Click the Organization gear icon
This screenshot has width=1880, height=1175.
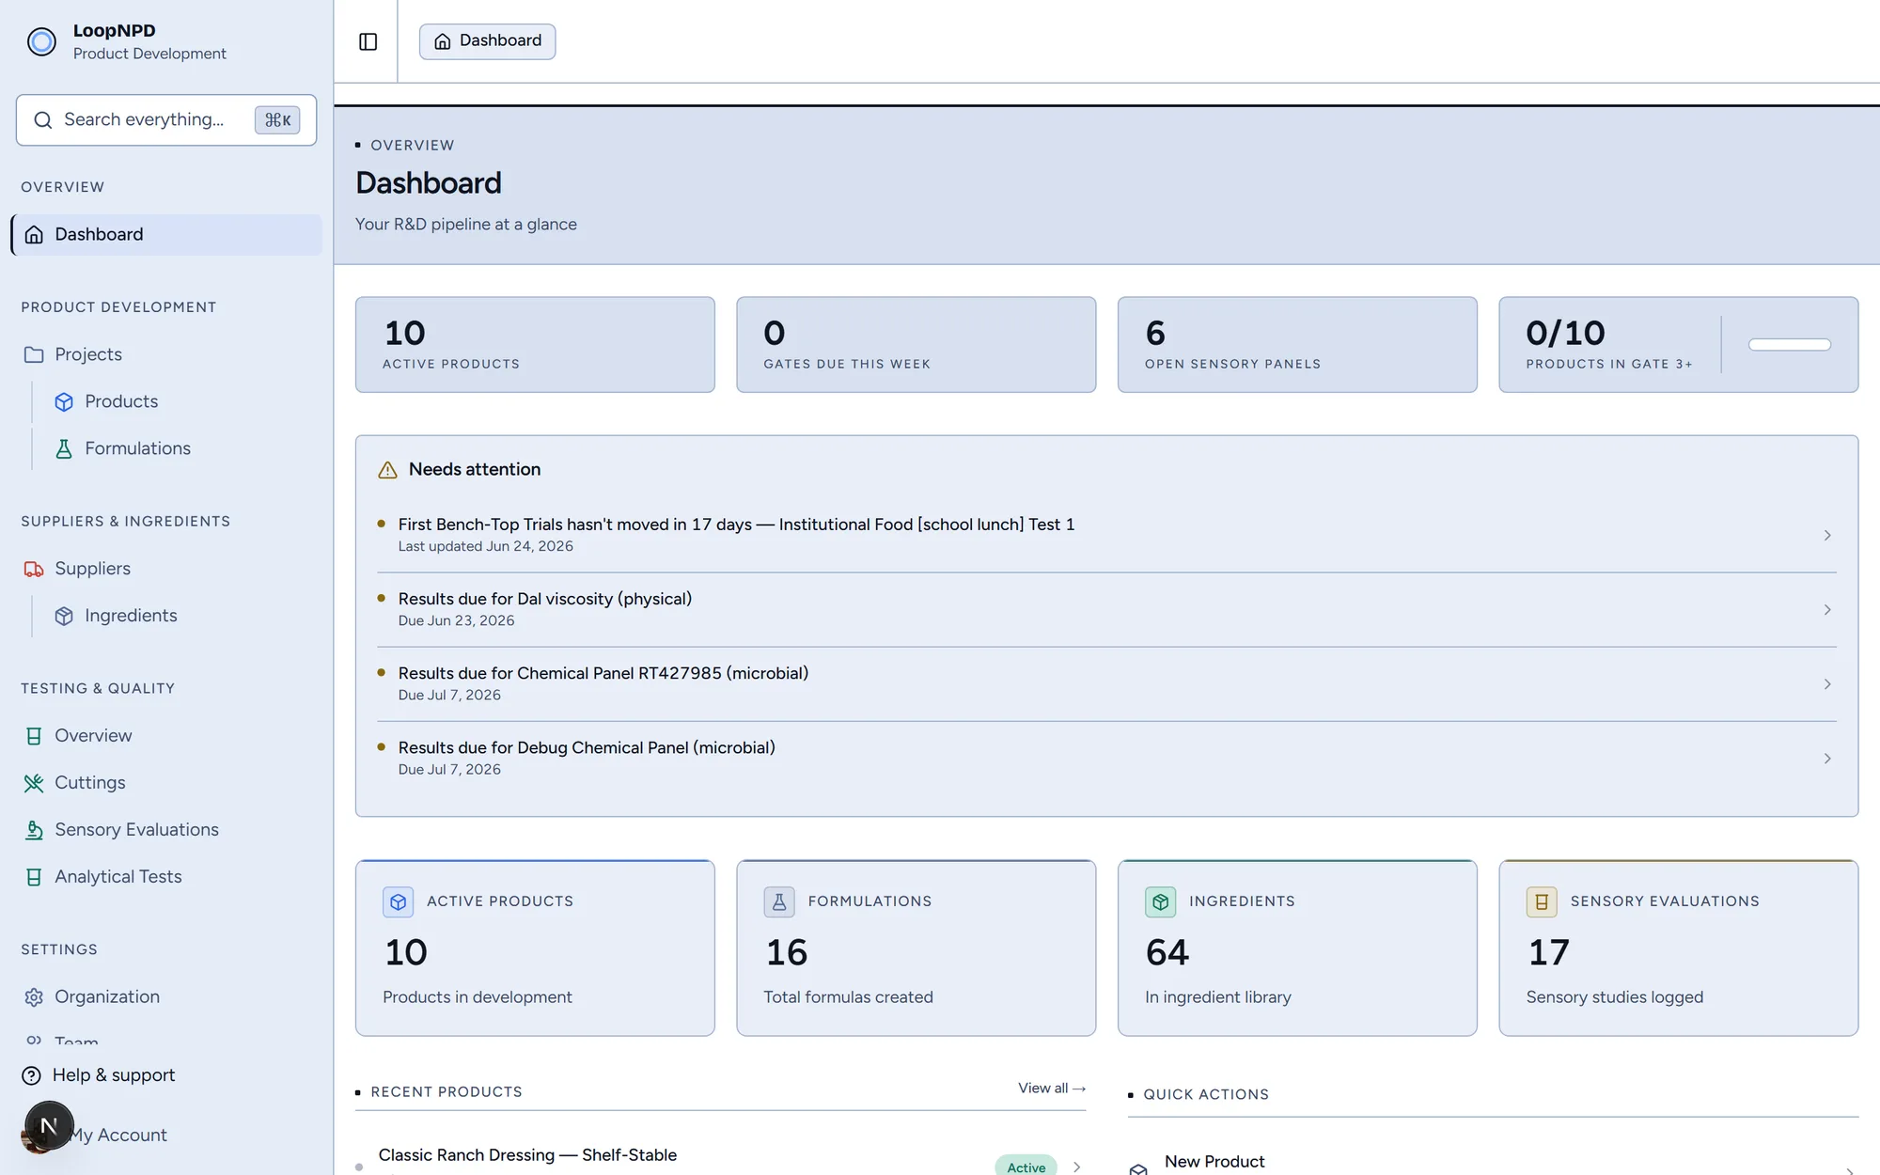tap(34, 997)
